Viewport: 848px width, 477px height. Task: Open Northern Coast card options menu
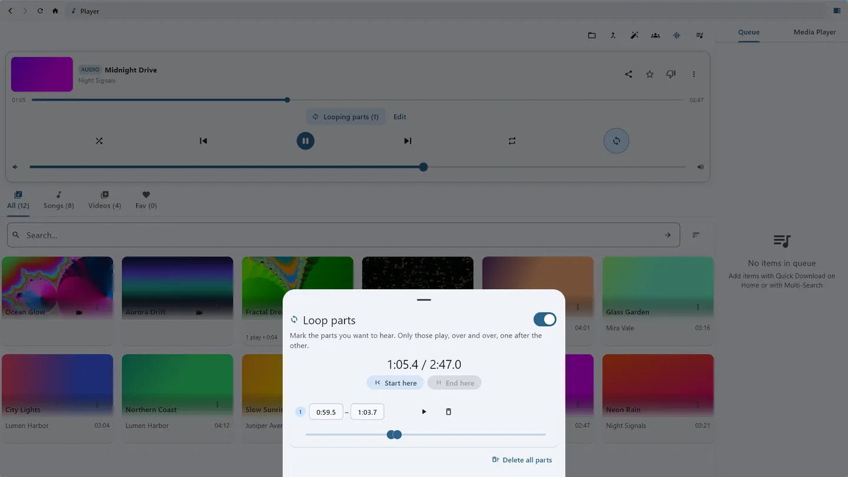[217, 405]
